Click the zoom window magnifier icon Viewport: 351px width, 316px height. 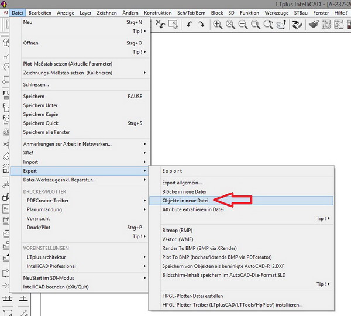pyautogui.click(x=256, y=24)
